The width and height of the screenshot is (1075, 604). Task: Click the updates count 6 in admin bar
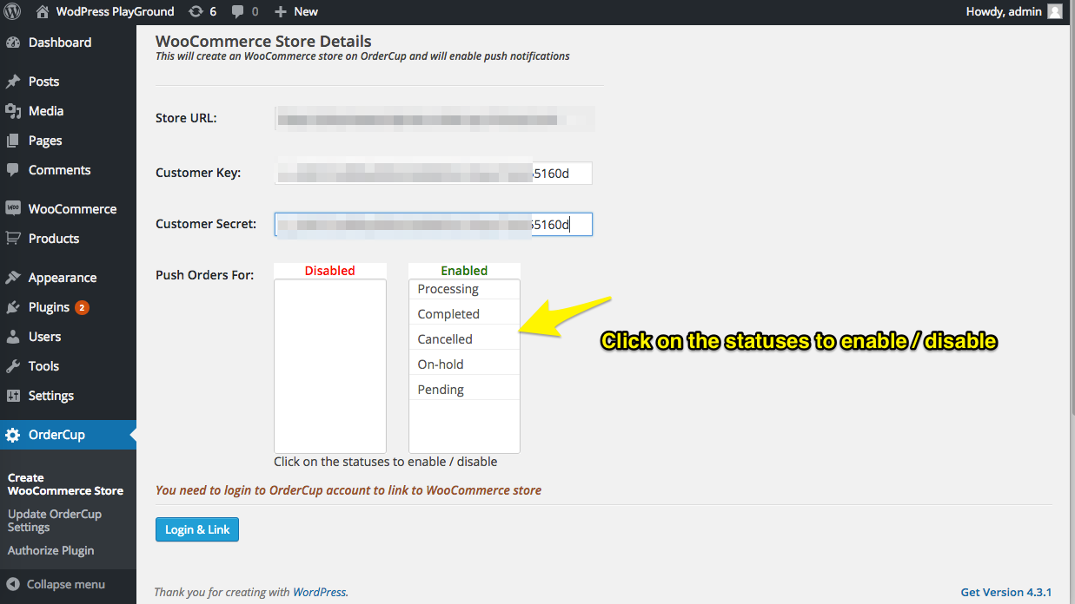[x=213, y=11]
